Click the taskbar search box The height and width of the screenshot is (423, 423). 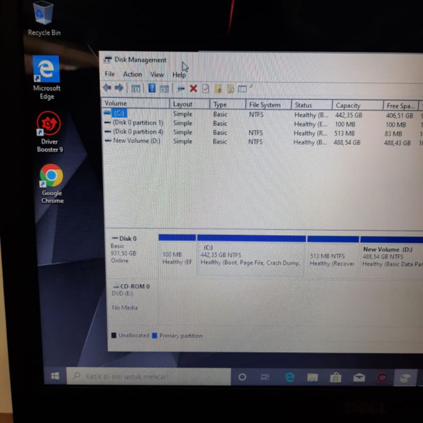[148, 376]
